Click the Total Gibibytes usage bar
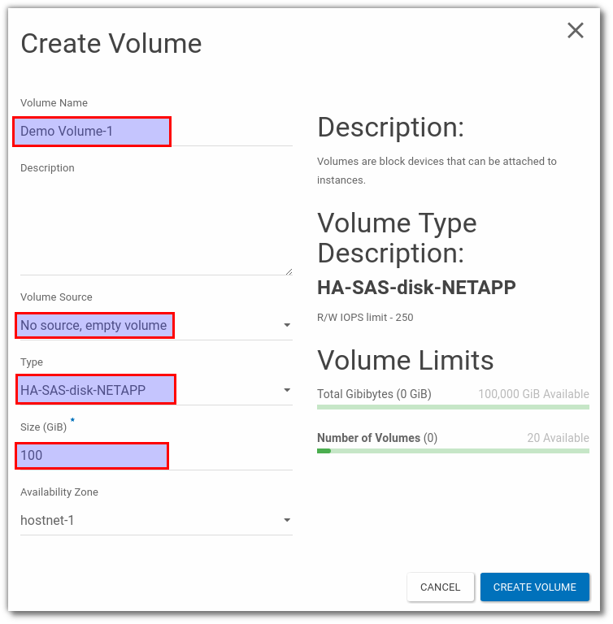Screen dimensions: 613x624 [453, 406]
